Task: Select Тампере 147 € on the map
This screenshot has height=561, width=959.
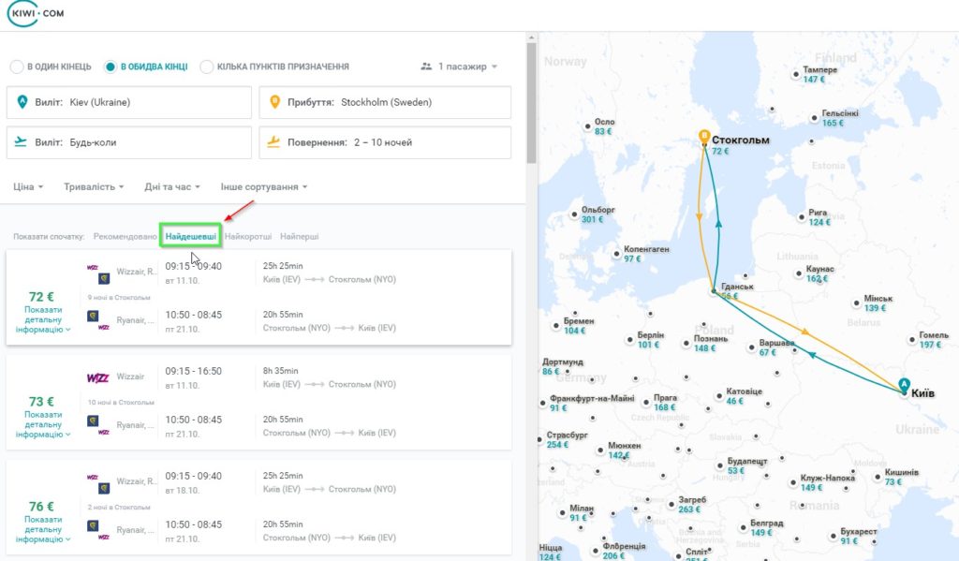Action: pos(816,75)
